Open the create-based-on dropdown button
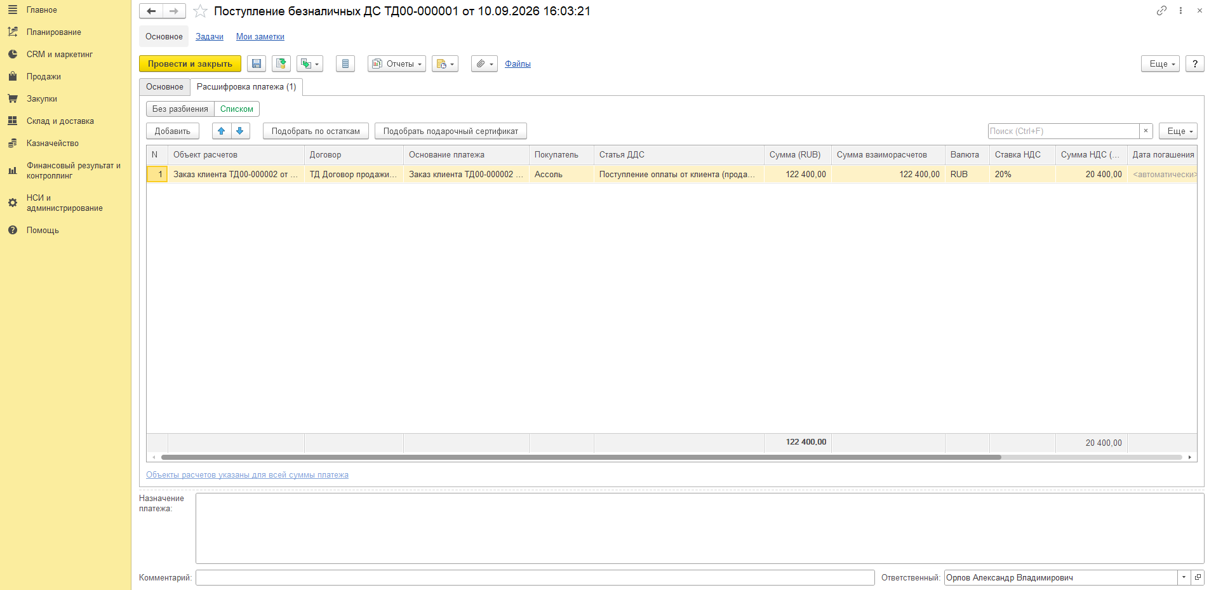The height and width of the screenshot is (590, 1216). tap(310, 64)
